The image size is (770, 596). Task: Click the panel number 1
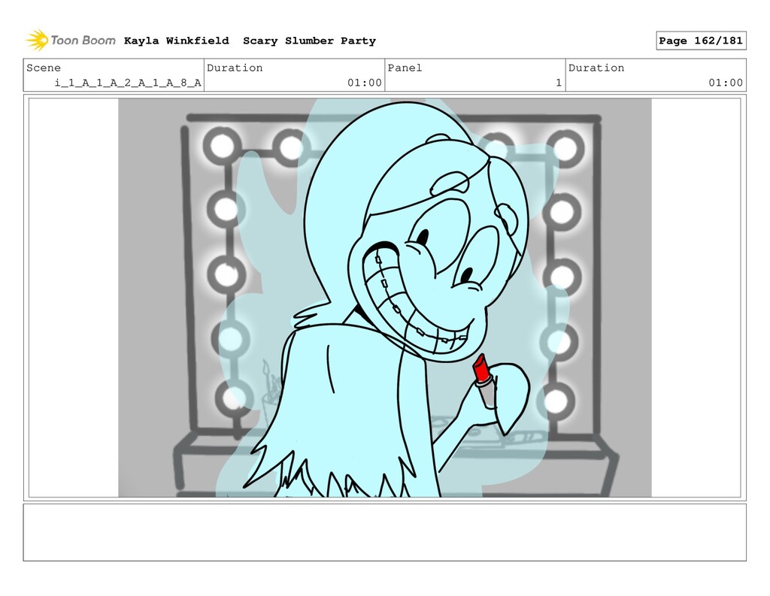coord(559,83)
